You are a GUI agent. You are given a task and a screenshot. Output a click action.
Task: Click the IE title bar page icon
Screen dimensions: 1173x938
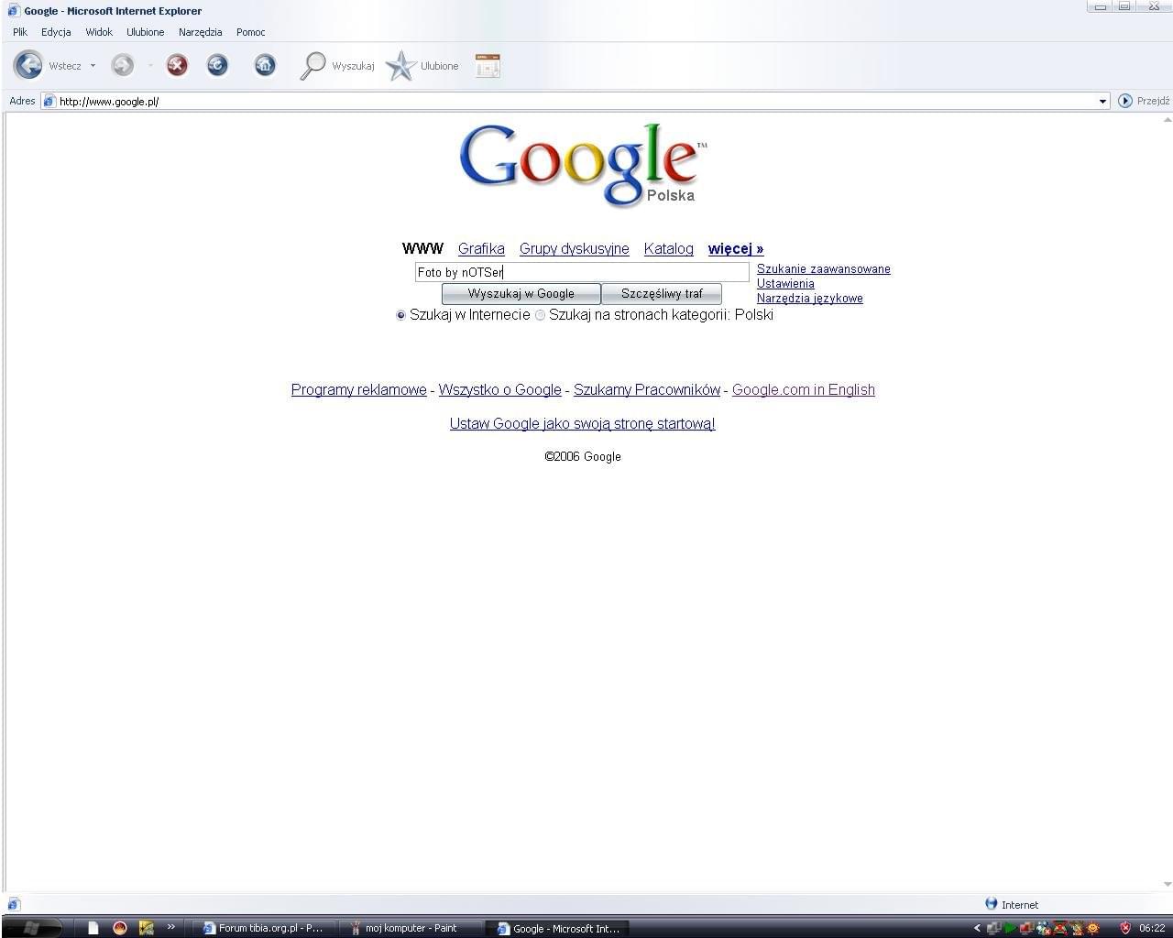click(14, 10)
